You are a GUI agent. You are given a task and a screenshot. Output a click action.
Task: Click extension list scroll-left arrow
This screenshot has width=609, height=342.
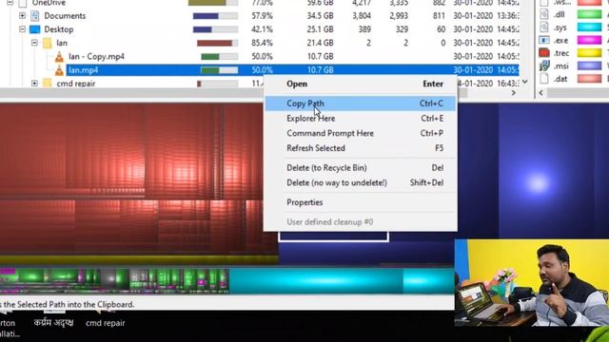click(541, 93)
